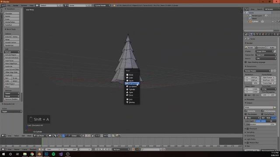Screen dimensions: 280x157
Task: Click the Animation render button
Action: [260, 48]
